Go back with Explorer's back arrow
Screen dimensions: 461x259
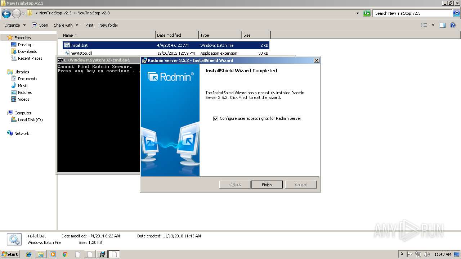[6, 14]
